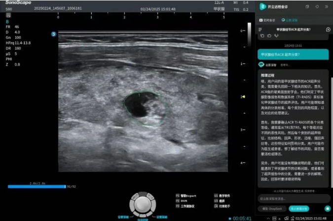
Task: Click the blue S marker beside the scan
Action: [x=53, y=34]
